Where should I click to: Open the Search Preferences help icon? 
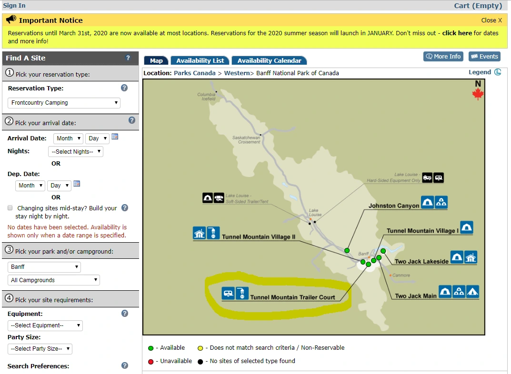point(125,365)
